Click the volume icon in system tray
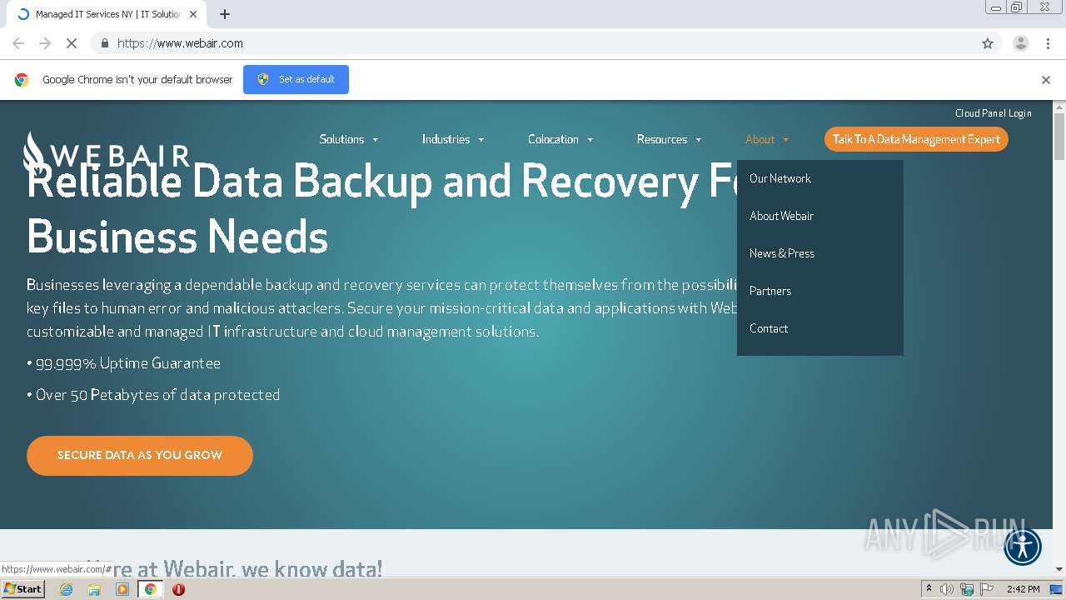The height and width of the screenshot is (600, 1066). (x=947, y=589)
